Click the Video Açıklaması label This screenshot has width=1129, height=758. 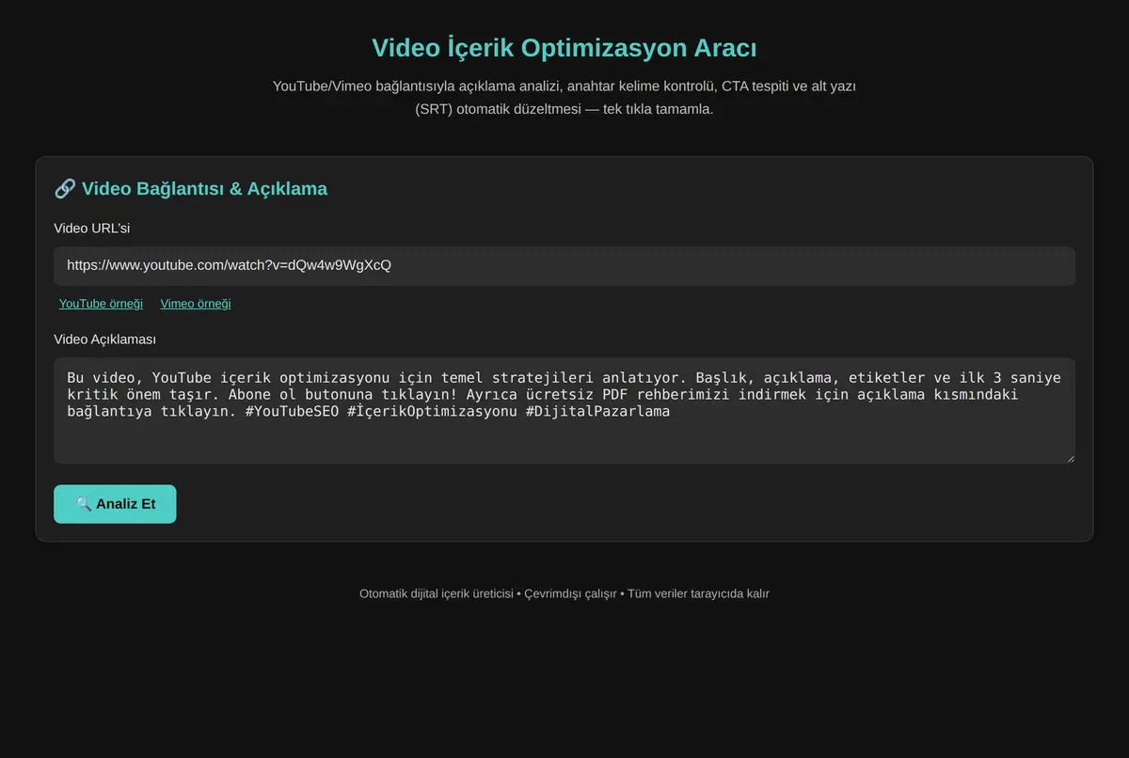click(x=104, y=340)
